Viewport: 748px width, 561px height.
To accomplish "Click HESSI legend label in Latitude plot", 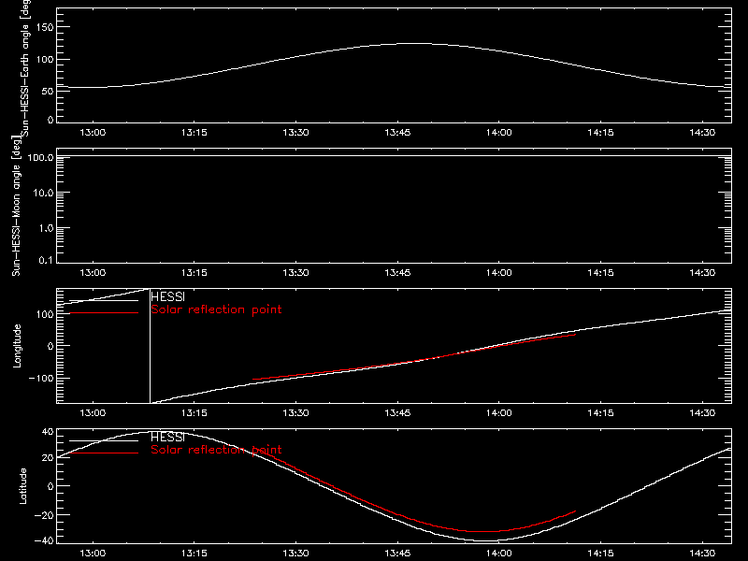I will [x=167, y=437].
